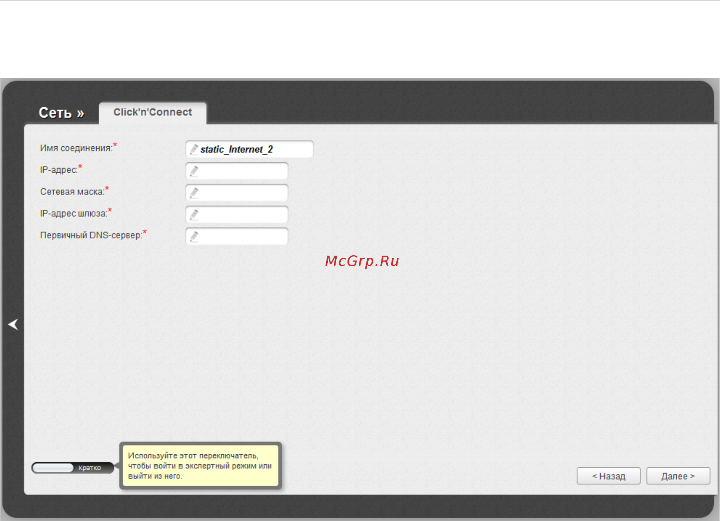Click the Первичный DNS-сервер input field
Image resolution: width=720 pixels, height=521 pixels.
click(237, 236)
